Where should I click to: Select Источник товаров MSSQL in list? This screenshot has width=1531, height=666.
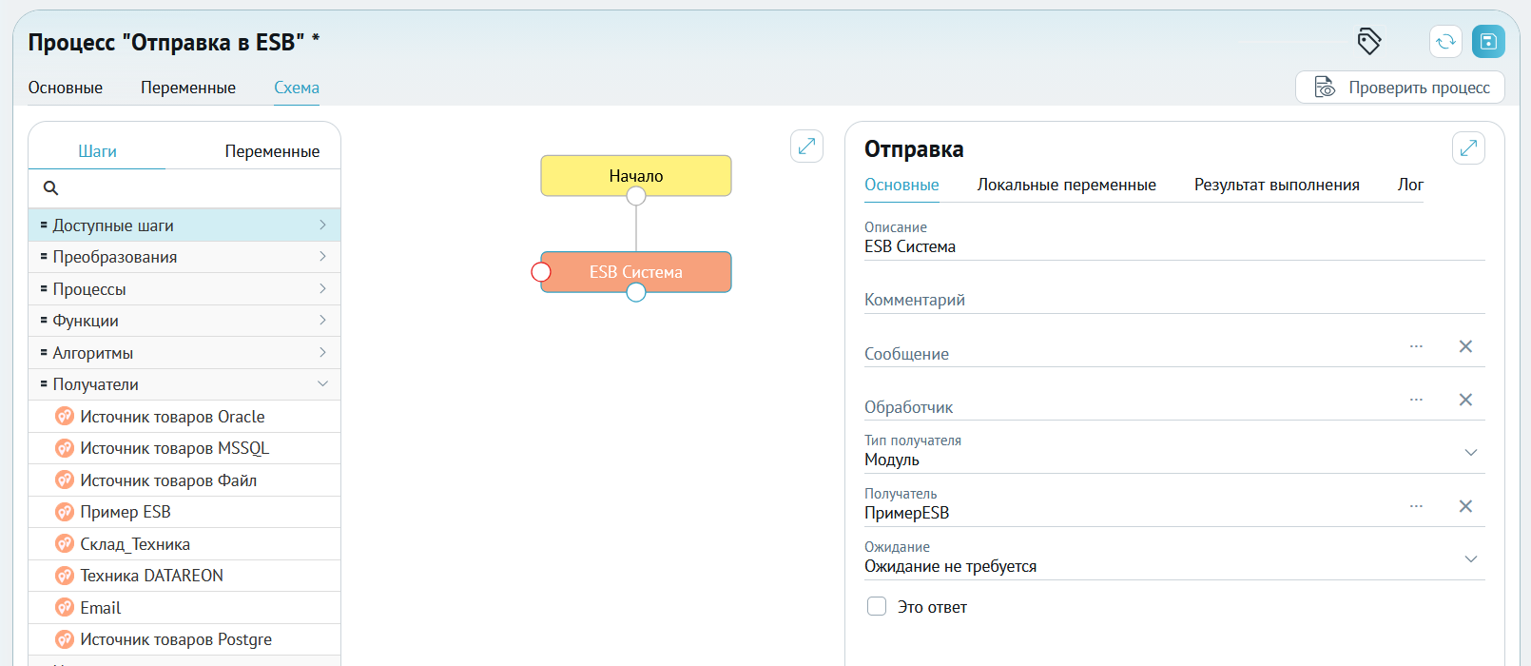[x=184, y=448]
